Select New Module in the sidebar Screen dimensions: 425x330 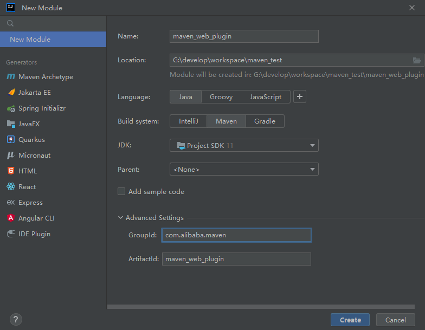53,39
